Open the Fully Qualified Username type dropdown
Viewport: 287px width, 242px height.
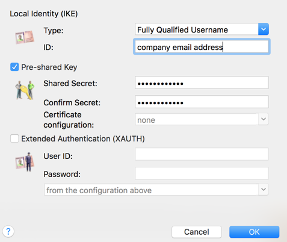pos(202,29)
